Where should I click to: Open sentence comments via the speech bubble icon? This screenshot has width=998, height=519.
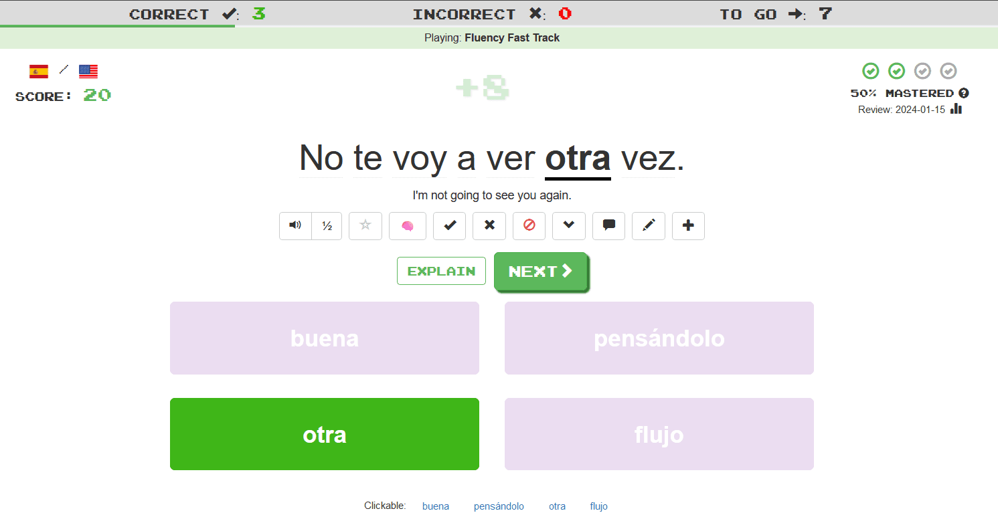tap(608, 226)
